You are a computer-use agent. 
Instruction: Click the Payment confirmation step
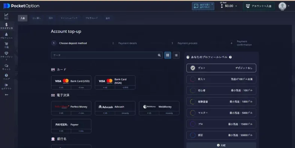click(241, 43)
